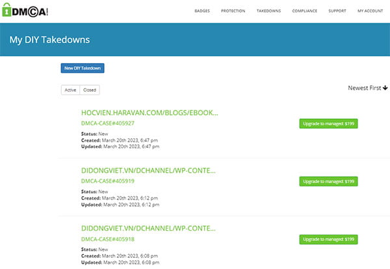Image resolution: width=390 pixels, height=269 pixels.
Task: Open the My Account menu
Action: pyautogui.click(x=370, y=11)
